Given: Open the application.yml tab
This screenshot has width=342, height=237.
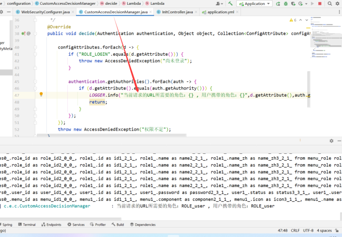Looking at the screenshot, I should coord(220,12).
